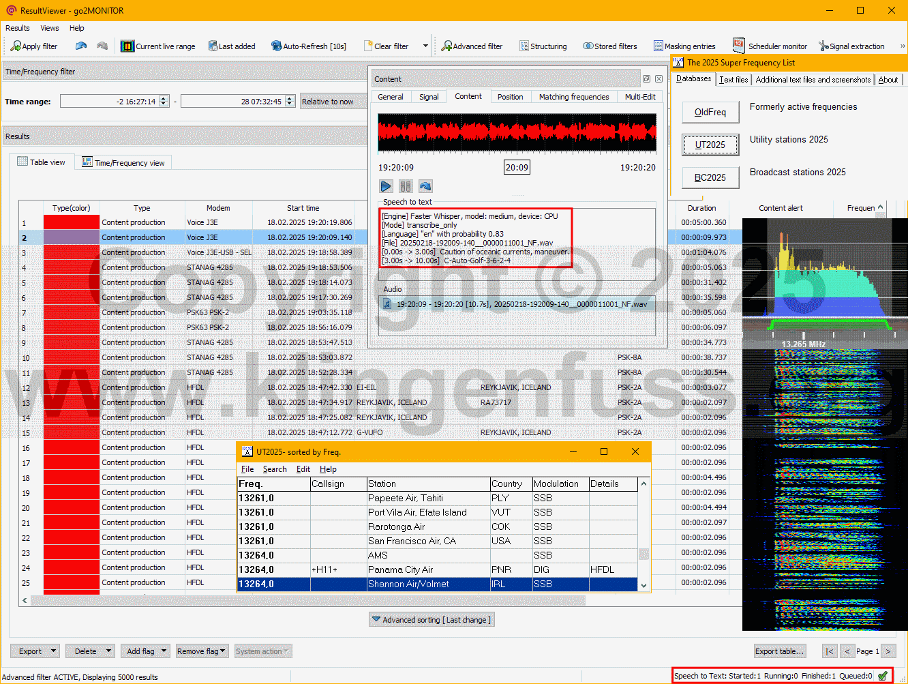Play the audio recording in Content panel
Image resolution: width=908 pixels, height=684 pixels.
pos(386,186)
